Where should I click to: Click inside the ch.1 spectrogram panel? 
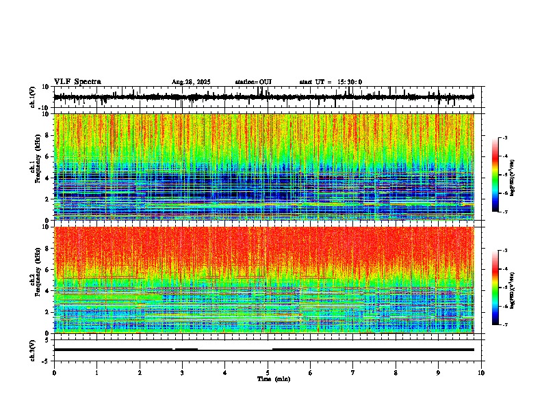[x=264, y=167]
